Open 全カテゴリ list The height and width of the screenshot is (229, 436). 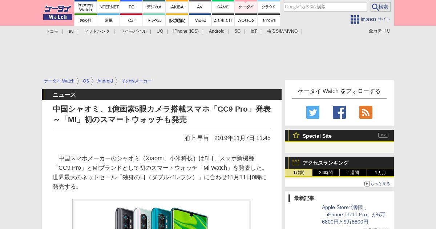pyautogui.click(x=380, y=31)
